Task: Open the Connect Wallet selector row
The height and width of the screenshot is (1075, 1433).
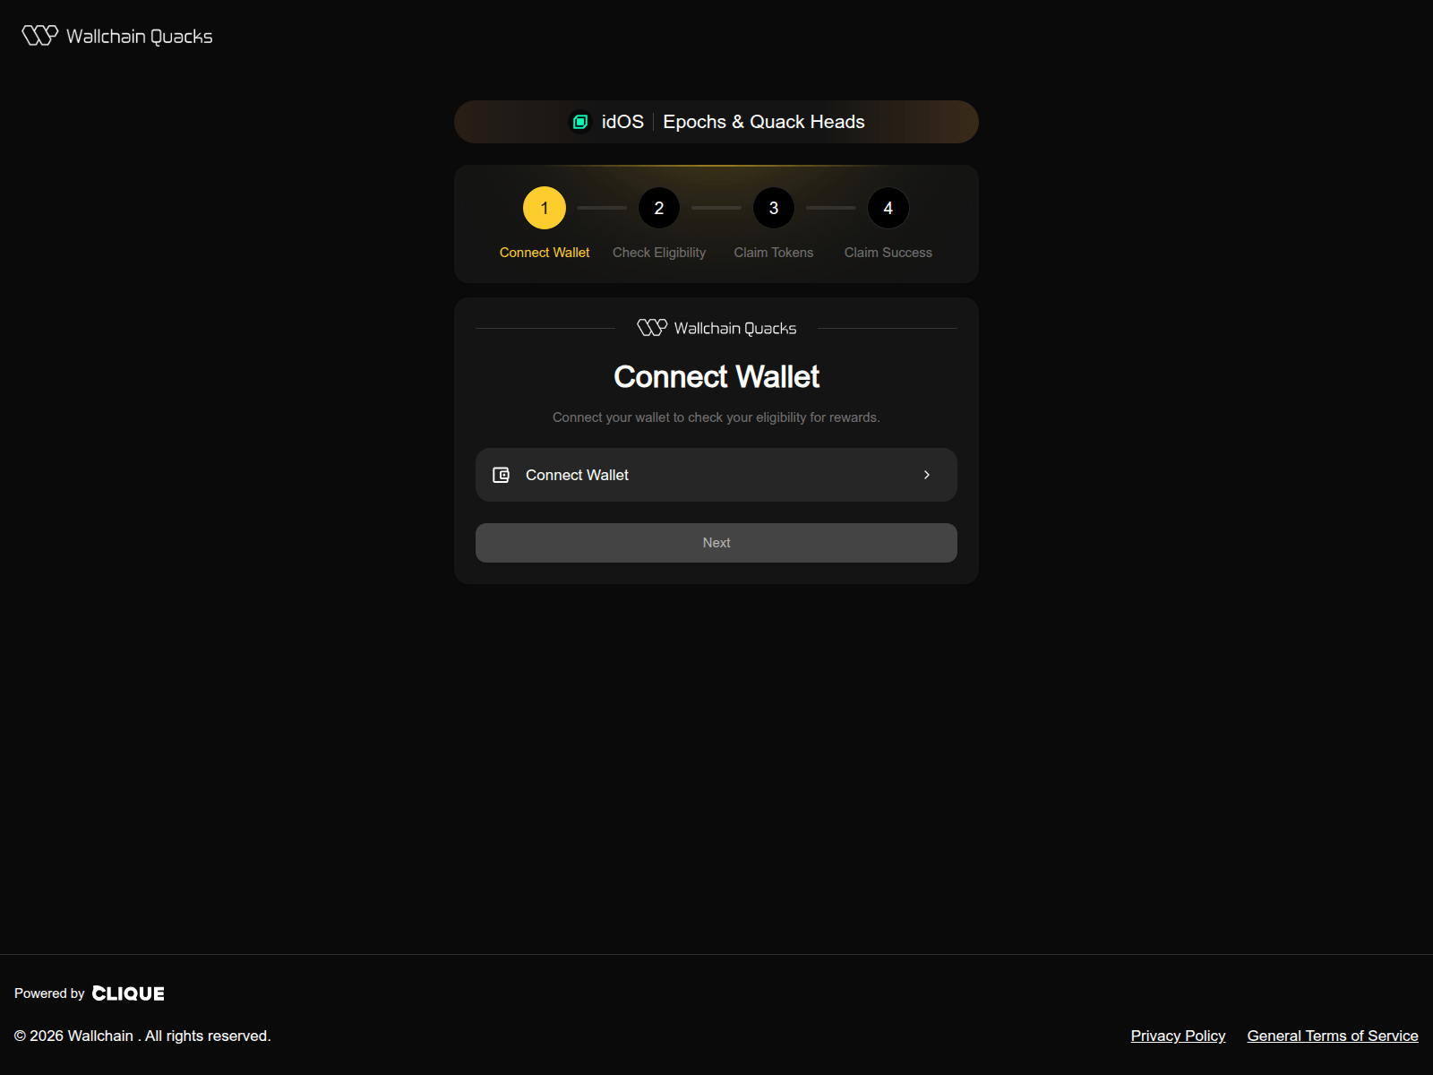Action: click(716, 475)
